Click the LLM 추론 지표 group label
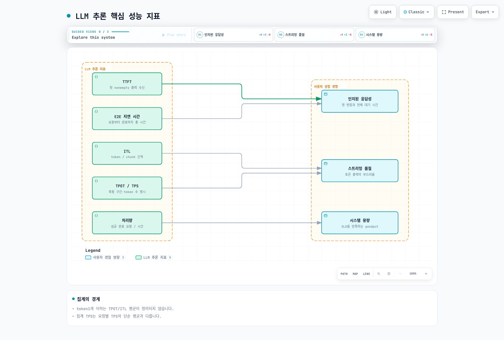The height and width of the screenshot is (340, 504). (95, 69)
